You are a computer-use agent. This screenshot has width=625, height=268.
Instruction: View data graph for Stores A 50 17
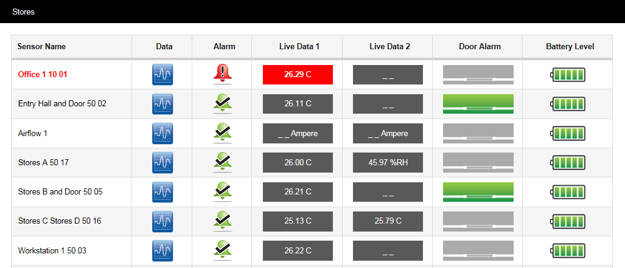point(162,163)
